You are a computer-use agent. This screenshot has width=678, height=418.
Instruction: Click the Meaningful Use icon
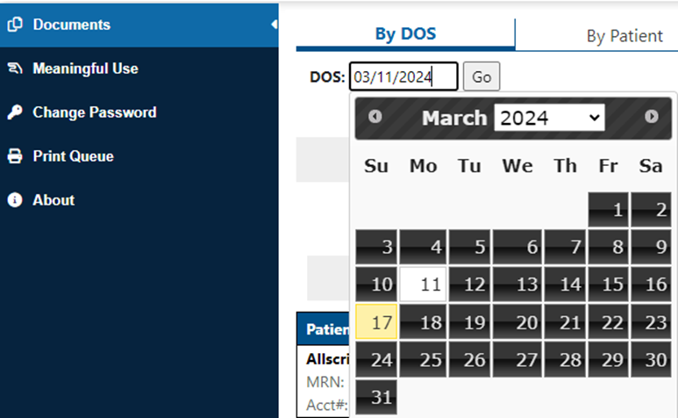pyautogui.click(x=15, y=68)
